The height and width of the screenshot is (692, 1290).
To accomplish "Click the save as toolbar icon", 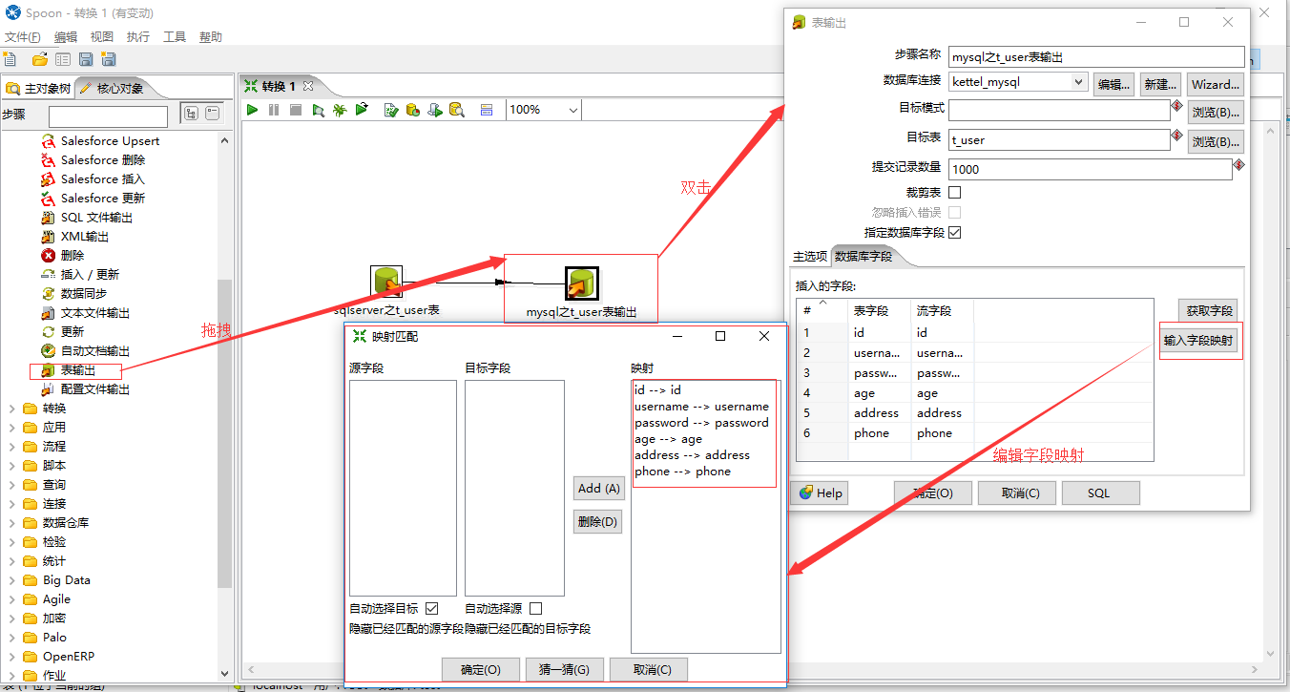I will click(108, 59).
